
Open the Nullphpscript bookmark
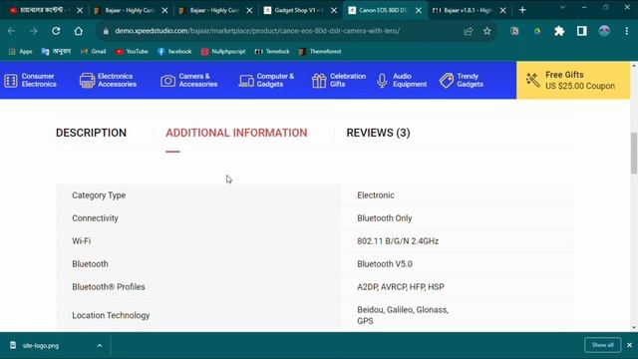(223, 52)
